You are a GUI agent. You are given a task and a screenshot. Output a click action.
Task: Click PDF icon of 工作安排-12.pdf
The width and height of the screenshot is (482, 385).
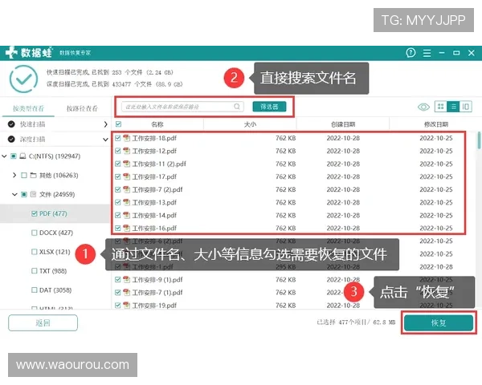pyautogui.click(x=126, y=151)
